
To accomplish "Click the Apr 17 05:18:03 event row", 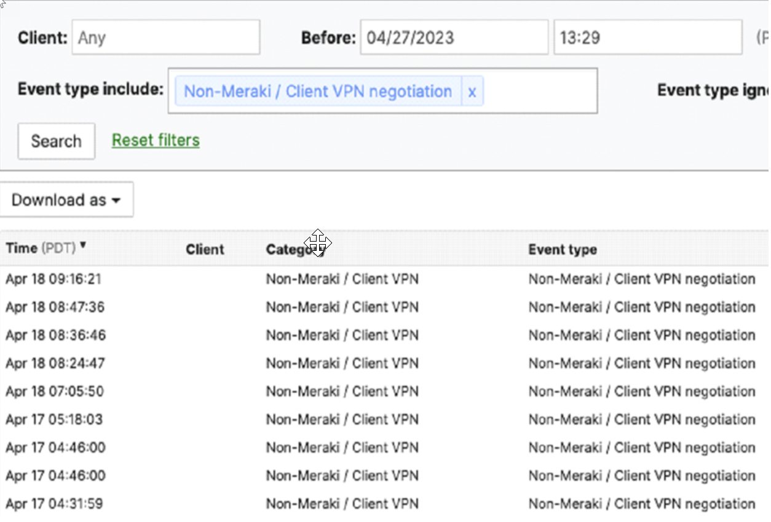I will coord(54,420).
